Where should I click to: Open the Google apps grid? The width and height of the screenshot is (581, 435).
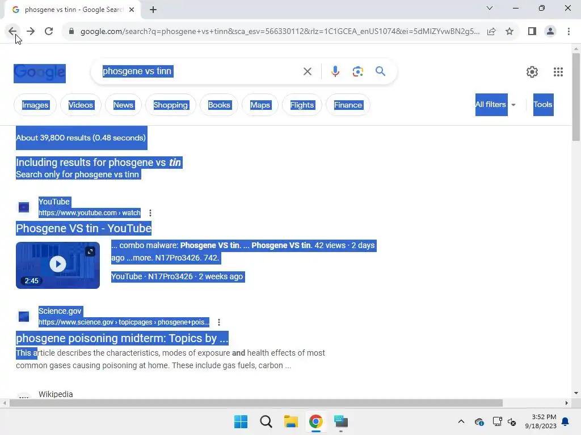[558, 72]
